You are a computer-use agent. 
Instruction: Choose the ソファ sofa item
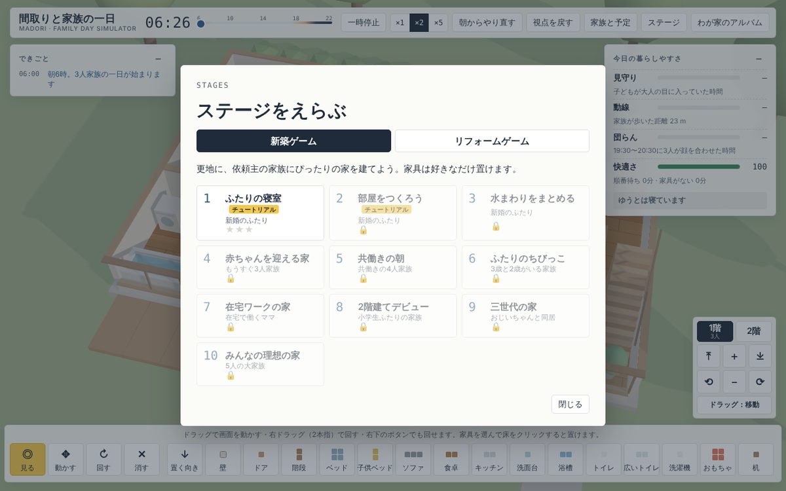click(x=413, y=460)
